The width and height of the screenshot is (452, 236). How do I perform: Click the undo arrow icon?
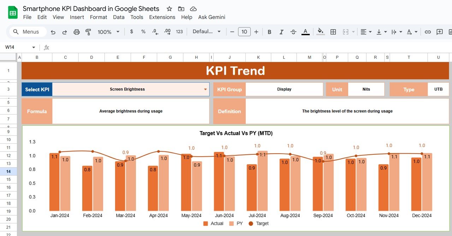[53, 32]
